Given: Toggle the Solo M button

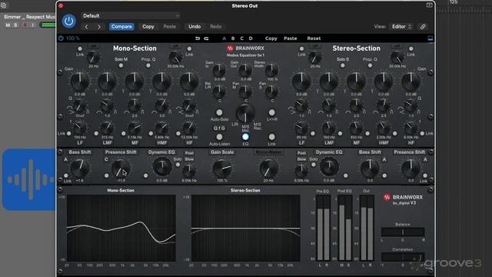Looking at the screenshot, I should point(121,65).
